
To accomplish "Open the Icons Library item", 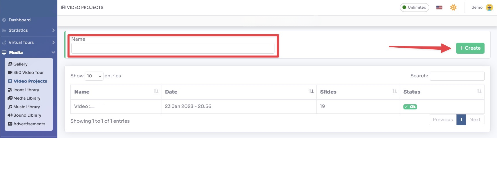I will click(x=26, y=90).
